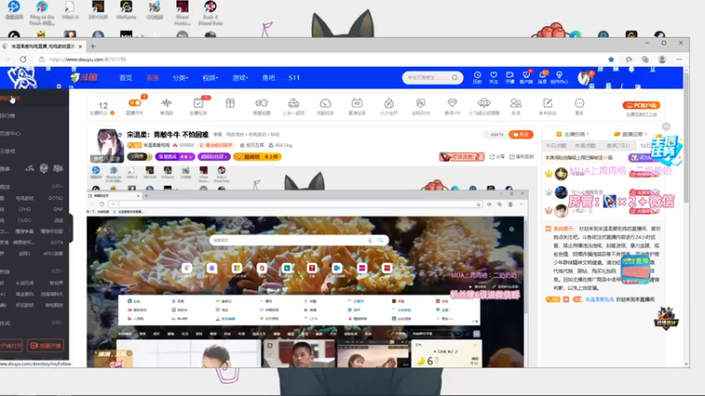Click the stream video preview area
The height and width of the screenshot is (396, 705).
point(306,268)
